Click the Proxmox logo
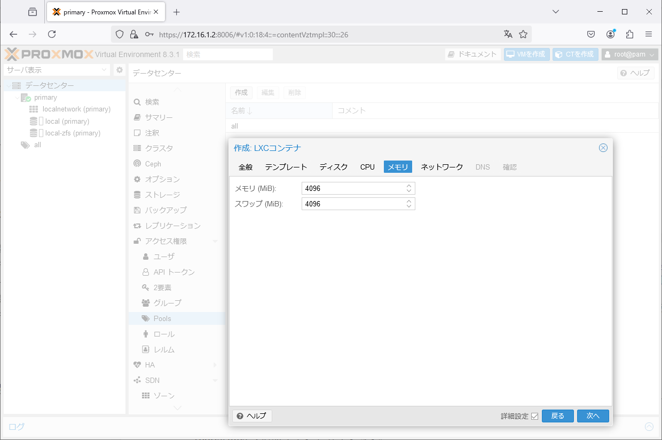662x440 pixels. tap(49, 54)
